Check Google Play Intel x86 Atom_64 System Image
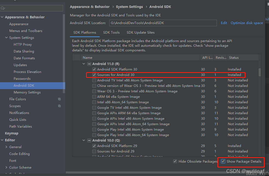The width and height of the screenshot is (269, 176). pyautogui.click(x=94, y=135)
